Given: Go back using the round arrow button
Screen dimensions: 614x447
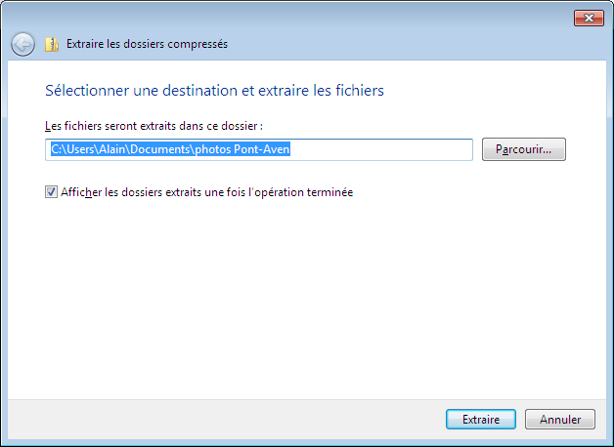Looking at the screenshot, I should [x=22, y=44].
